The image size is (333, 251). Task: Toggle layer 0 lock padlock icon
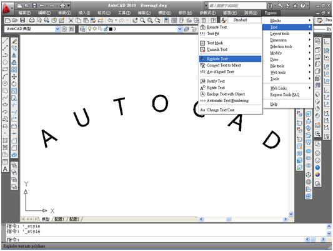(x=106, y=29)
